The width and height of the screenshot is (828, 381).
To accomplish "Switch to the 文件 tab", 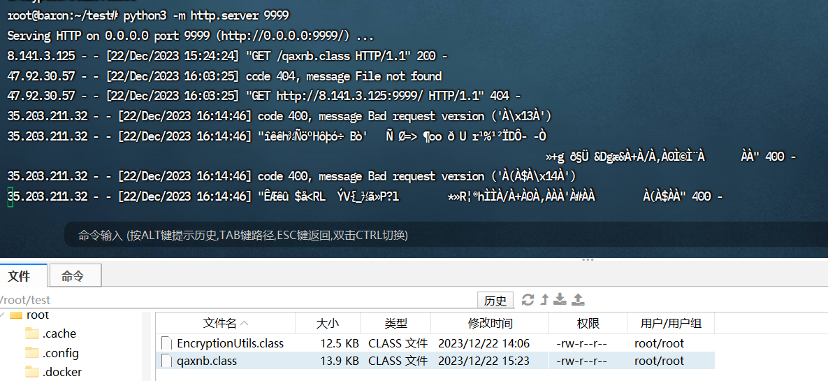I will pyautogui.click(x=20, y=276).
